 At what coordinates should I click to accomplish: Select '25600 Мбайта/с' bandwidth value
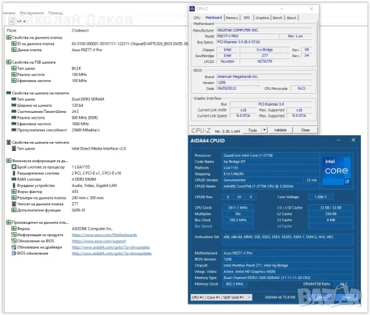point(85,130)
